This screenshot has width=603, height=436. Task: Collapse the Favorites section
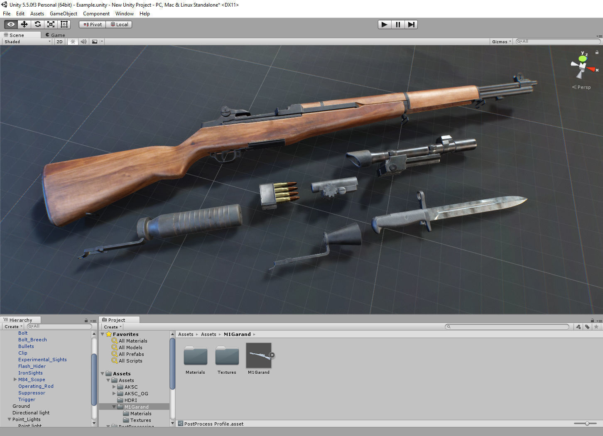tap(103, 334)
